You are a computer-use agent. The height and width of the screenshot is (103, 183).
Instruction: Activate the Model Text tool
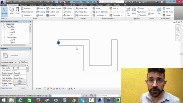[x=81, y=8]
